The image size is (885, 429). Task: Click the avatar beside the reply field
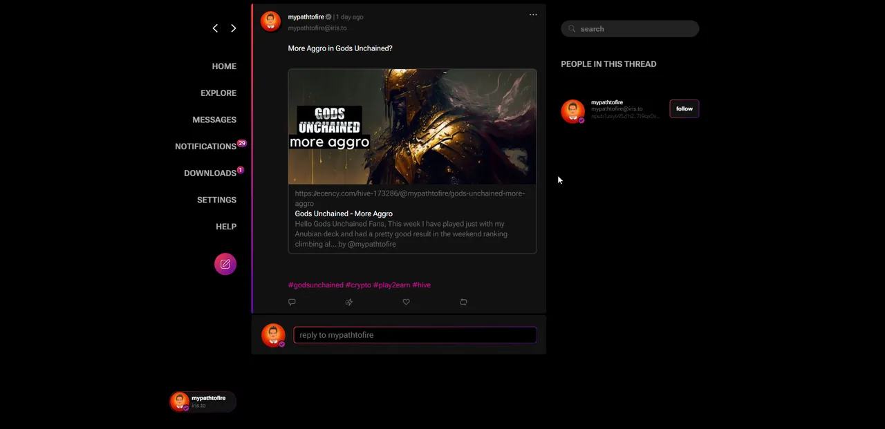tap(273, 335)
